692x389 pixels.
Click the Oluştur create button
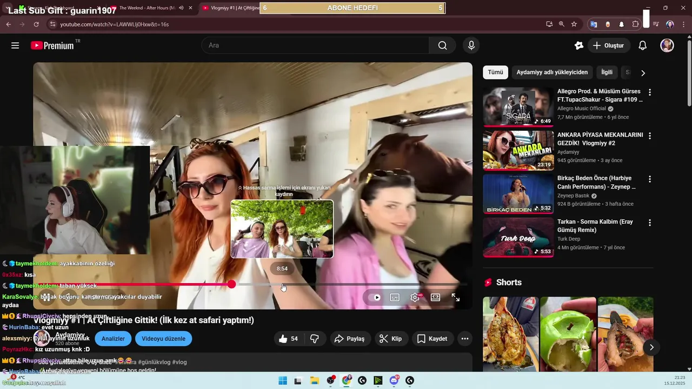(x=608, y=45)
